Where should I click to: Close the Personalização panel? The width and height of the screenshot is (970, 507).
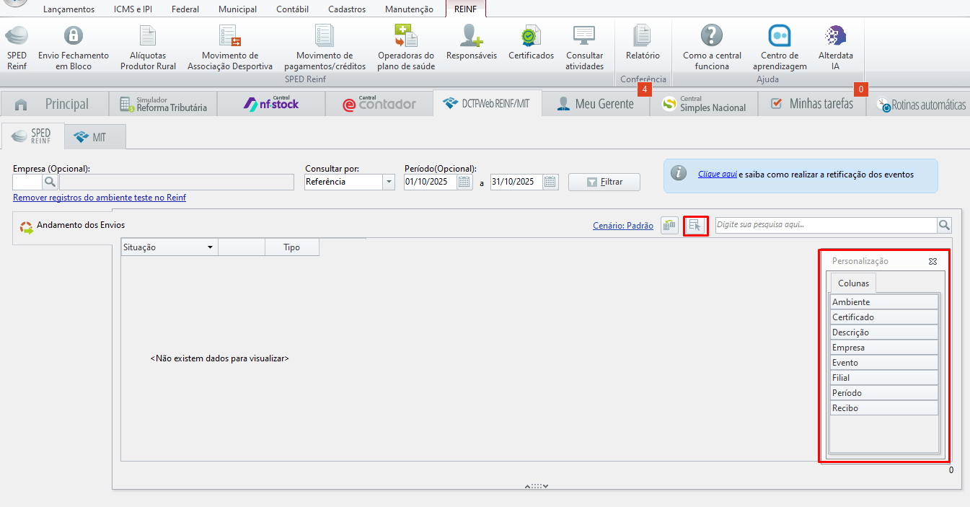click(932, 261)
